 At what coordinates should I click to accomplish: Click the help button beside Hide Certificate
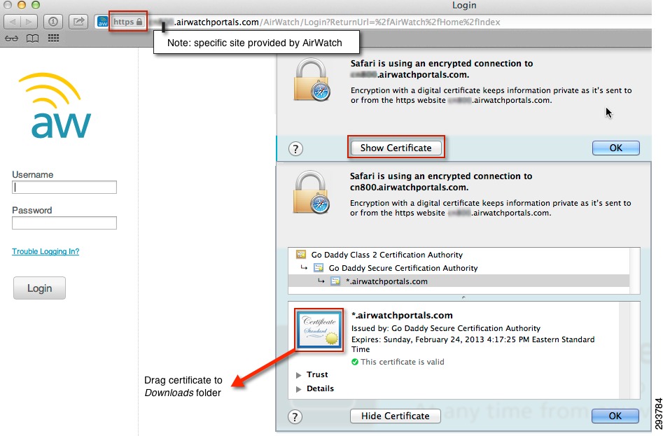click(x=295, y=417)
